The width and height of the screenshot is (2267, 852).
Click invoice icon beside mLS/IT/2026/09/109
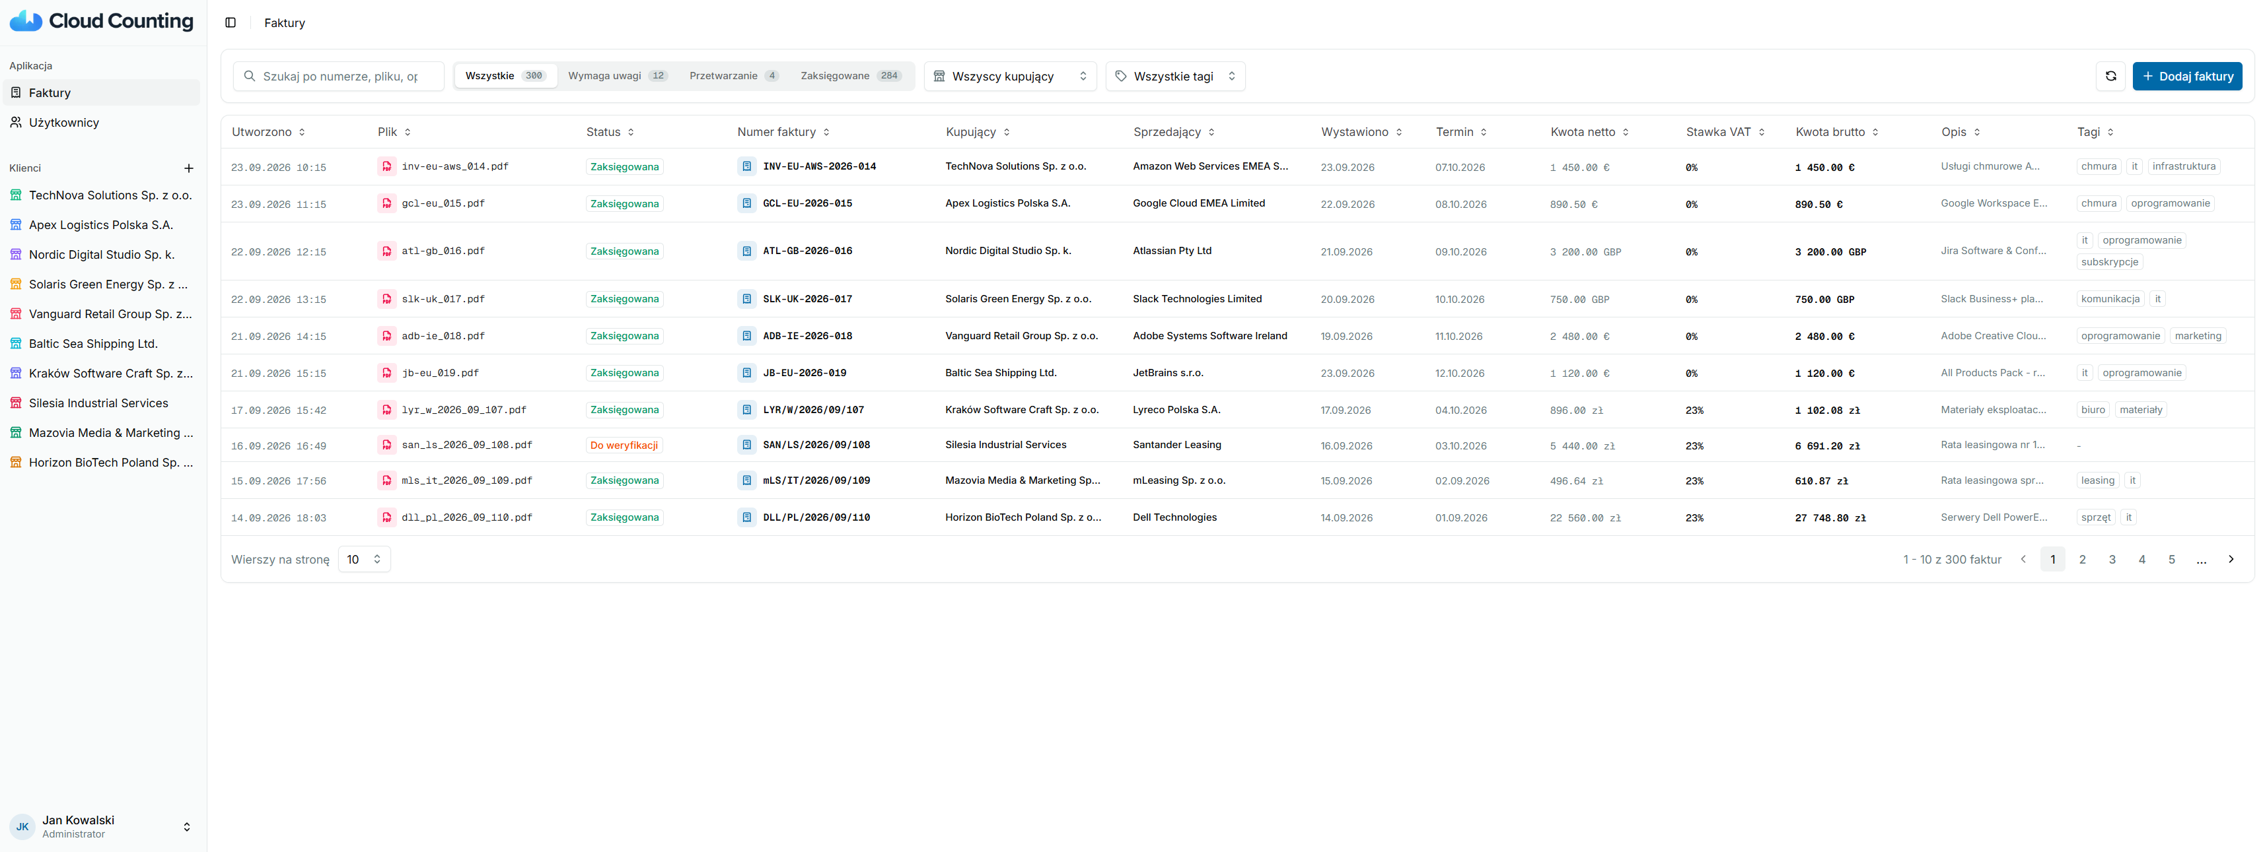746,481
